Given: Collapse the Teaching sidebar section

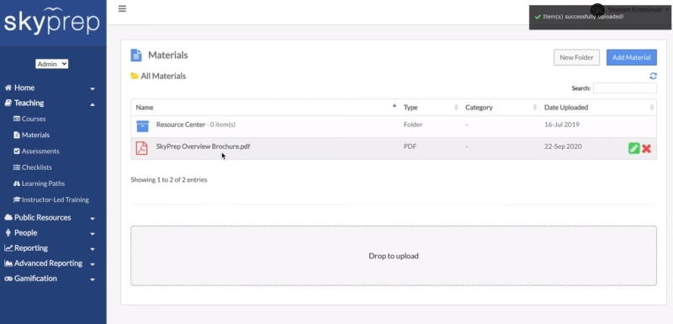Looking at the screenshot, I should coord(50,103).
